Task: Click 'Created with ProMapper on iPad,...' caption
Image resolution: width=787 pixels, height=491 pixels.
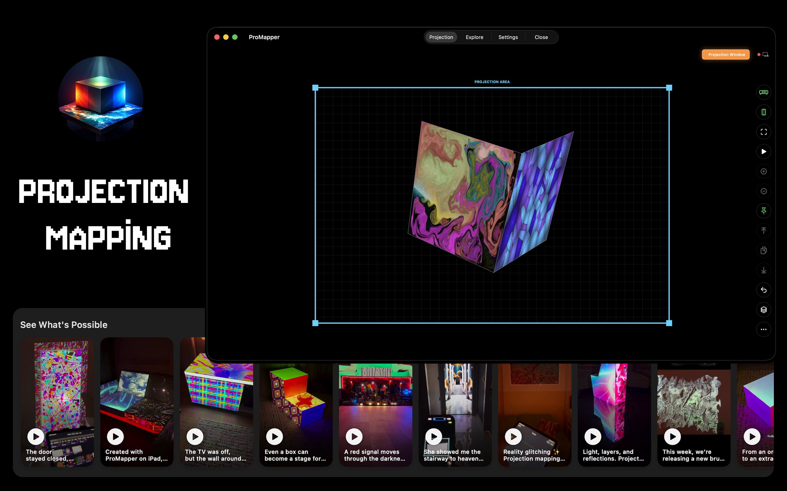Action: point(136,455)
